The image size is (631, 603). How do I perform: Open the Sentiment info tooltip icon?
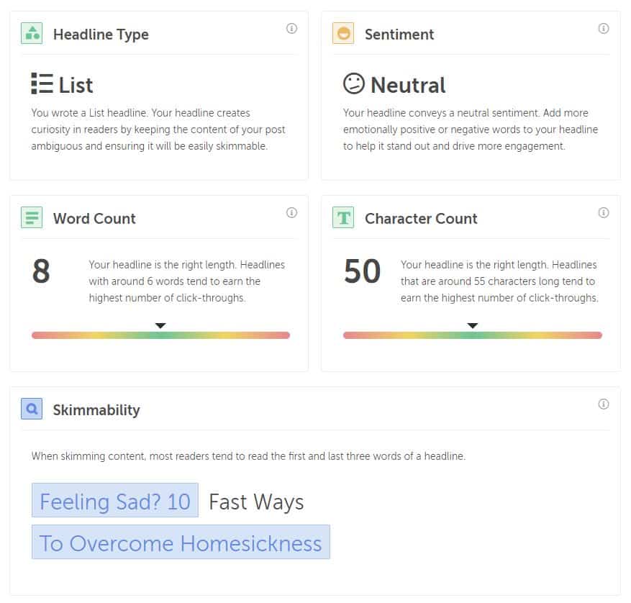(603, 29)
